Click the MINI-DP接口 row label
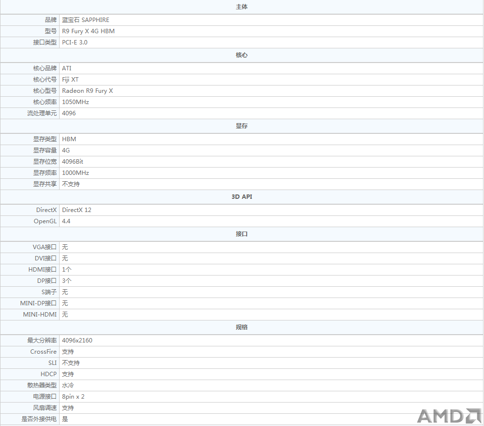Screen dimensions: 484x426 tap(38, 303)
